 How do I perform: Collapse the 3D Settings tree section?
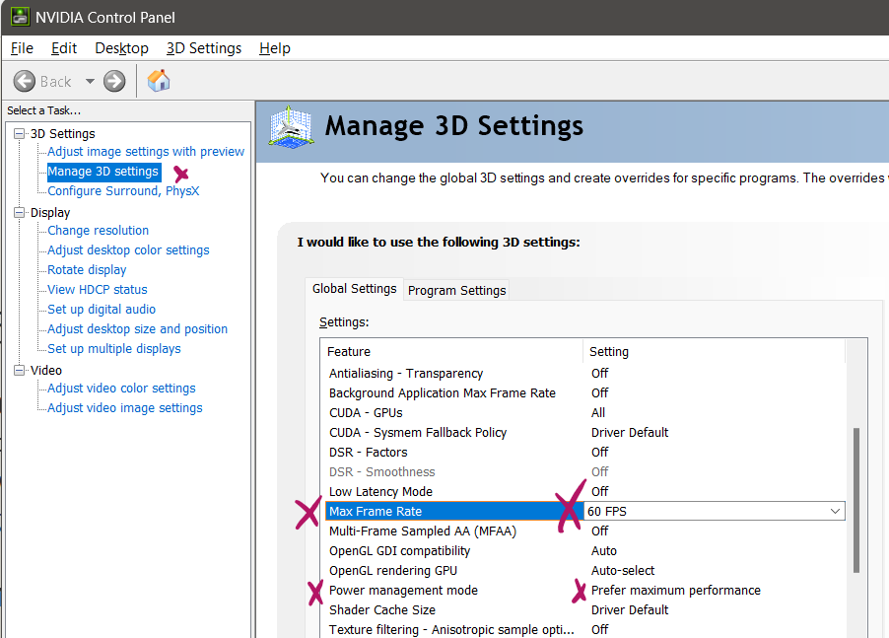pyautogui.click(x=18, y=132)
